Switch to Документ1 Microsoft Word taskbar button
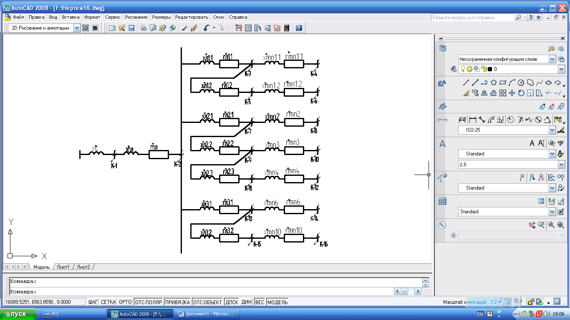The image size is (570, 320). pyautogui.click(x=206, y=314)
